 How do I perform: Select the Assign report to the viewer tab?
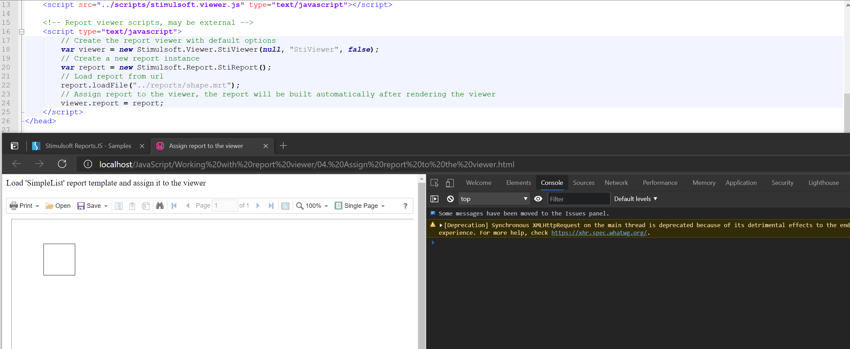[x=206, y=146]
